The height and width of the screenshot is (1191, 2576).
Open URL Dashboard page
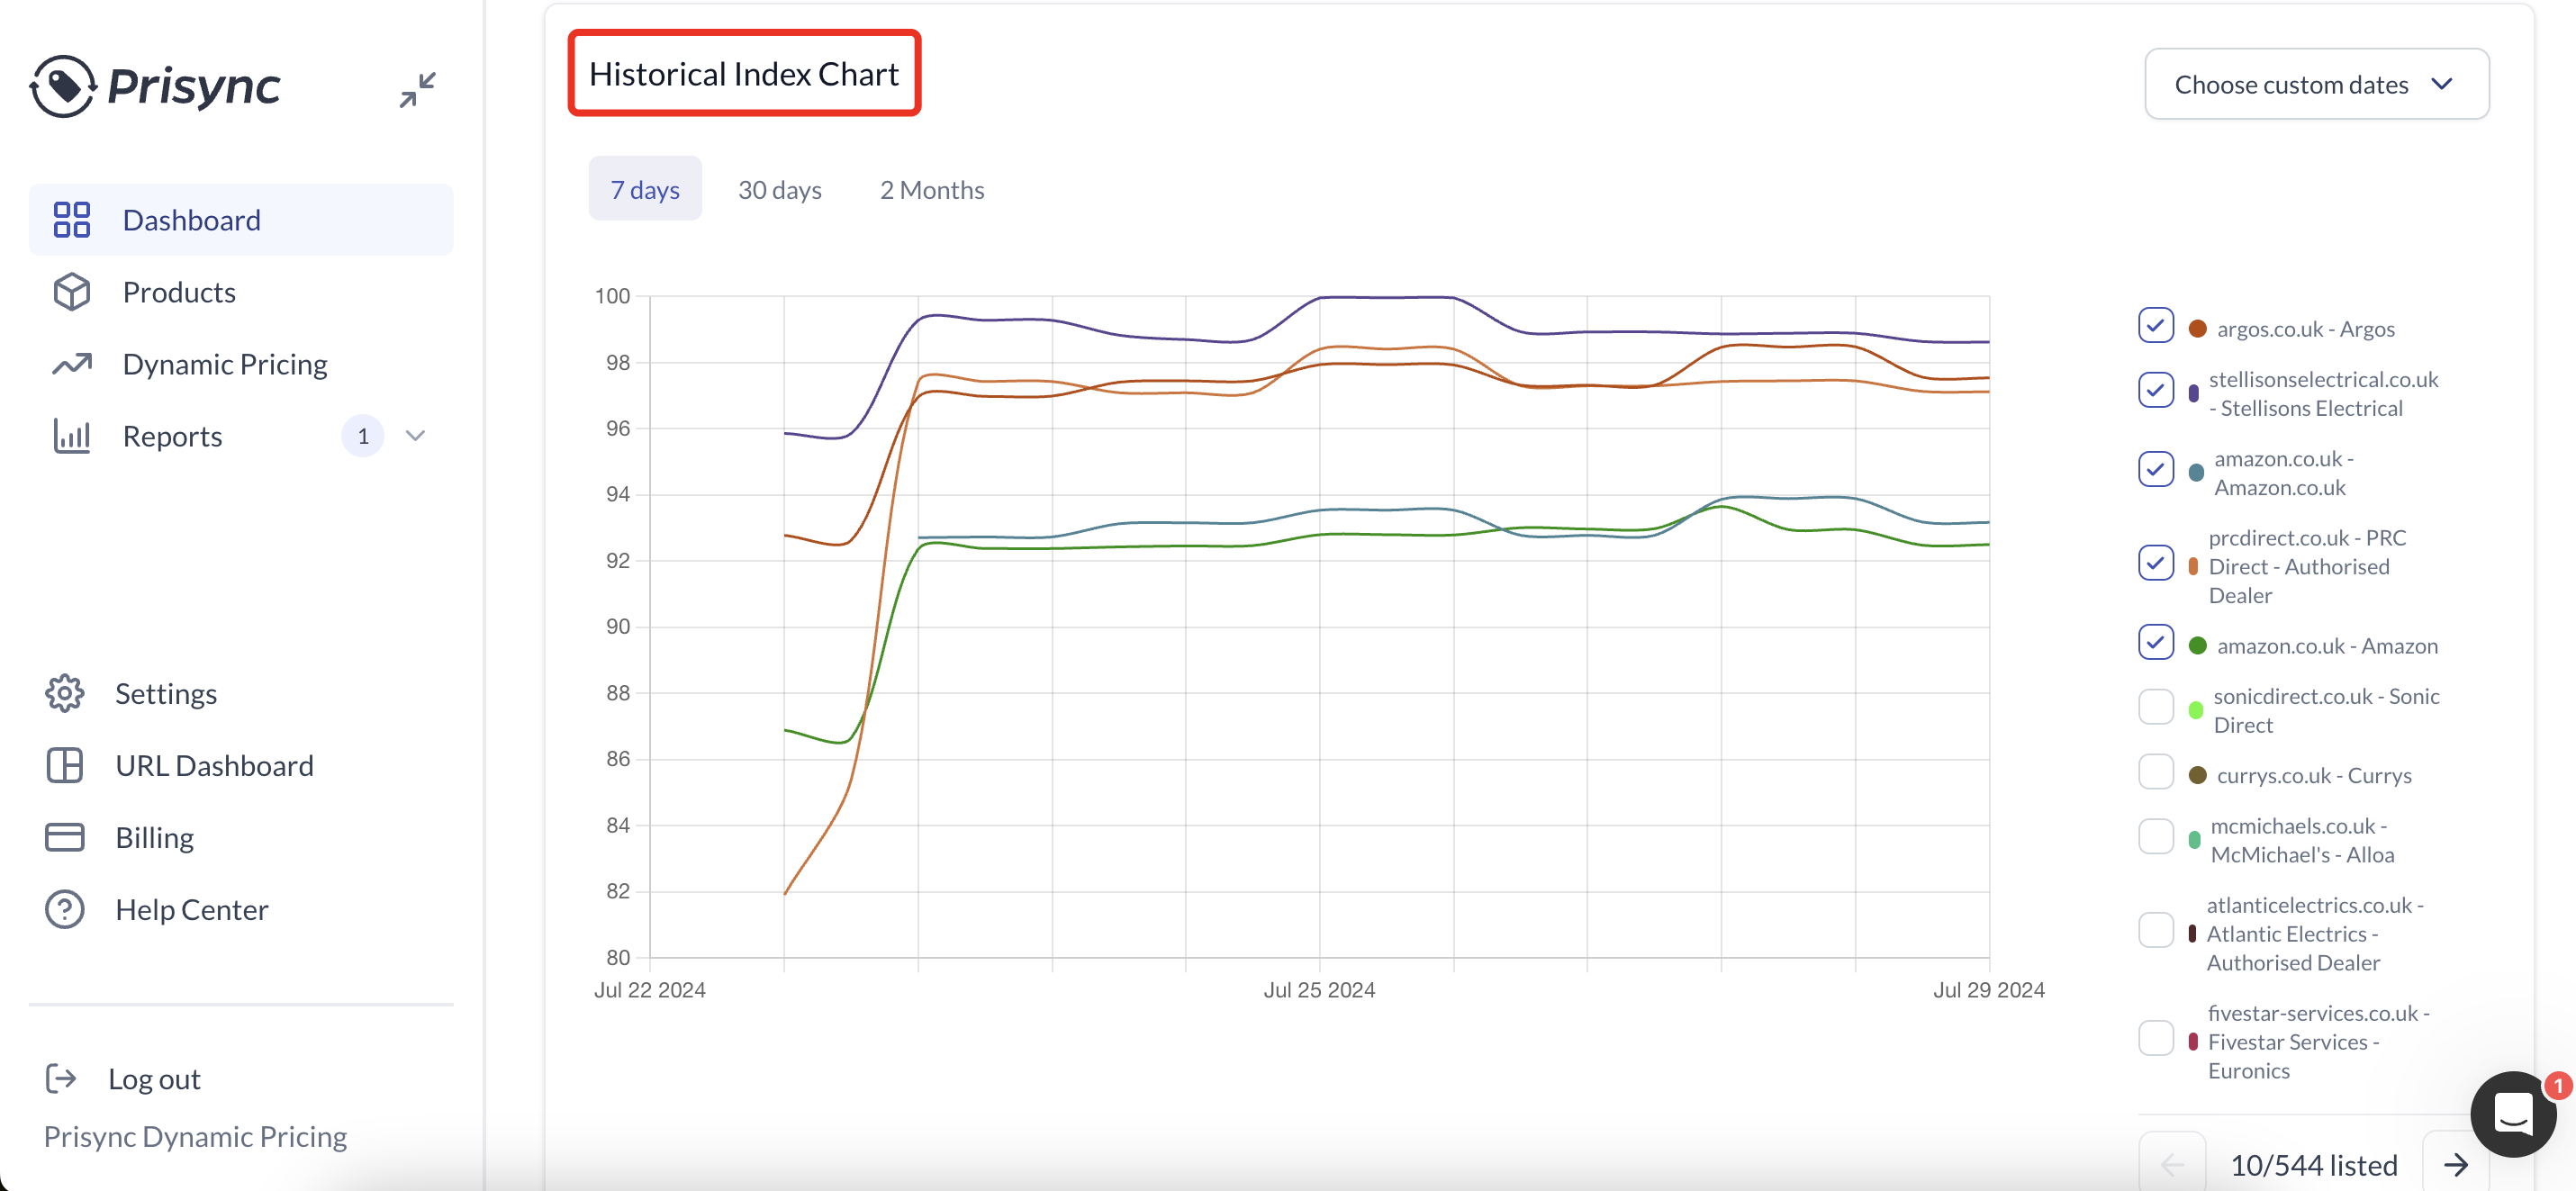pos(214,765)
